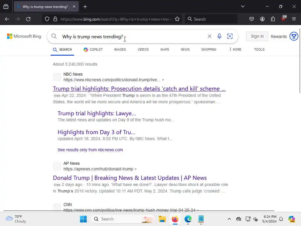The width and height of the screenshot is (301, 226).
Task: Open the Windows Start menu
Action: pyautogui.click(x=83, y=219)
